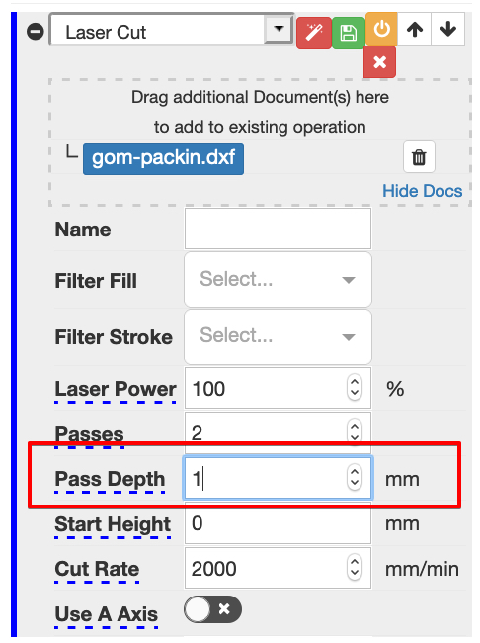Remove gom-packin.dxf using trash icon
This screenshot has width=480, height=643.
419,157
